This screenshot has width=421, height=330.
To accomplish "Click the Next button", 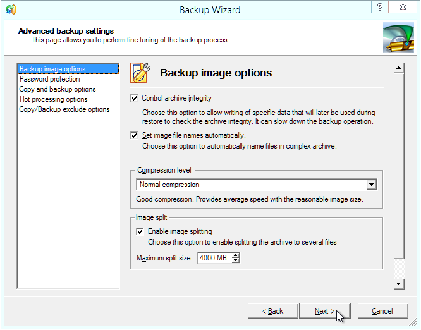I will coord(325,311).
